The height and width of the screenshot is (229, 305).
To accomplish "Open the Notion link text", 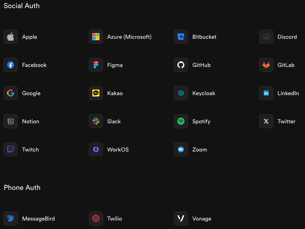I will click(x=31, y=122).
